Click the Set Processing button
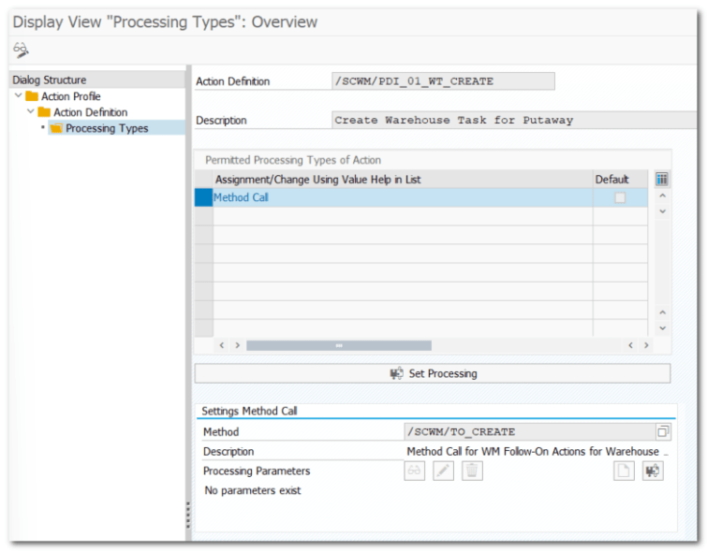Viewport: 707px width, 551px height. click(x=433, y=373)
